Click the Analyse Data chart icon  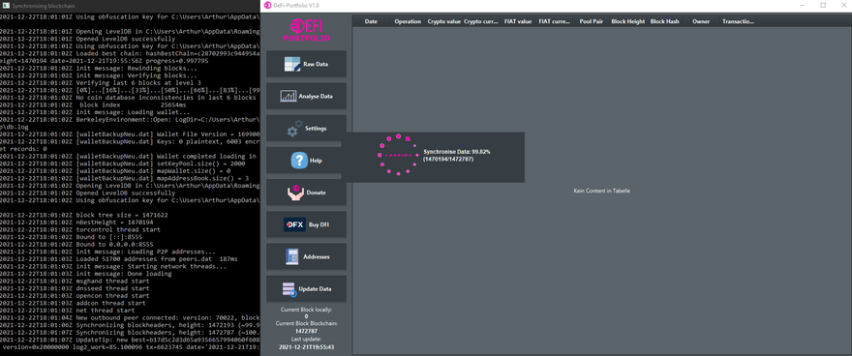[288, 96]
